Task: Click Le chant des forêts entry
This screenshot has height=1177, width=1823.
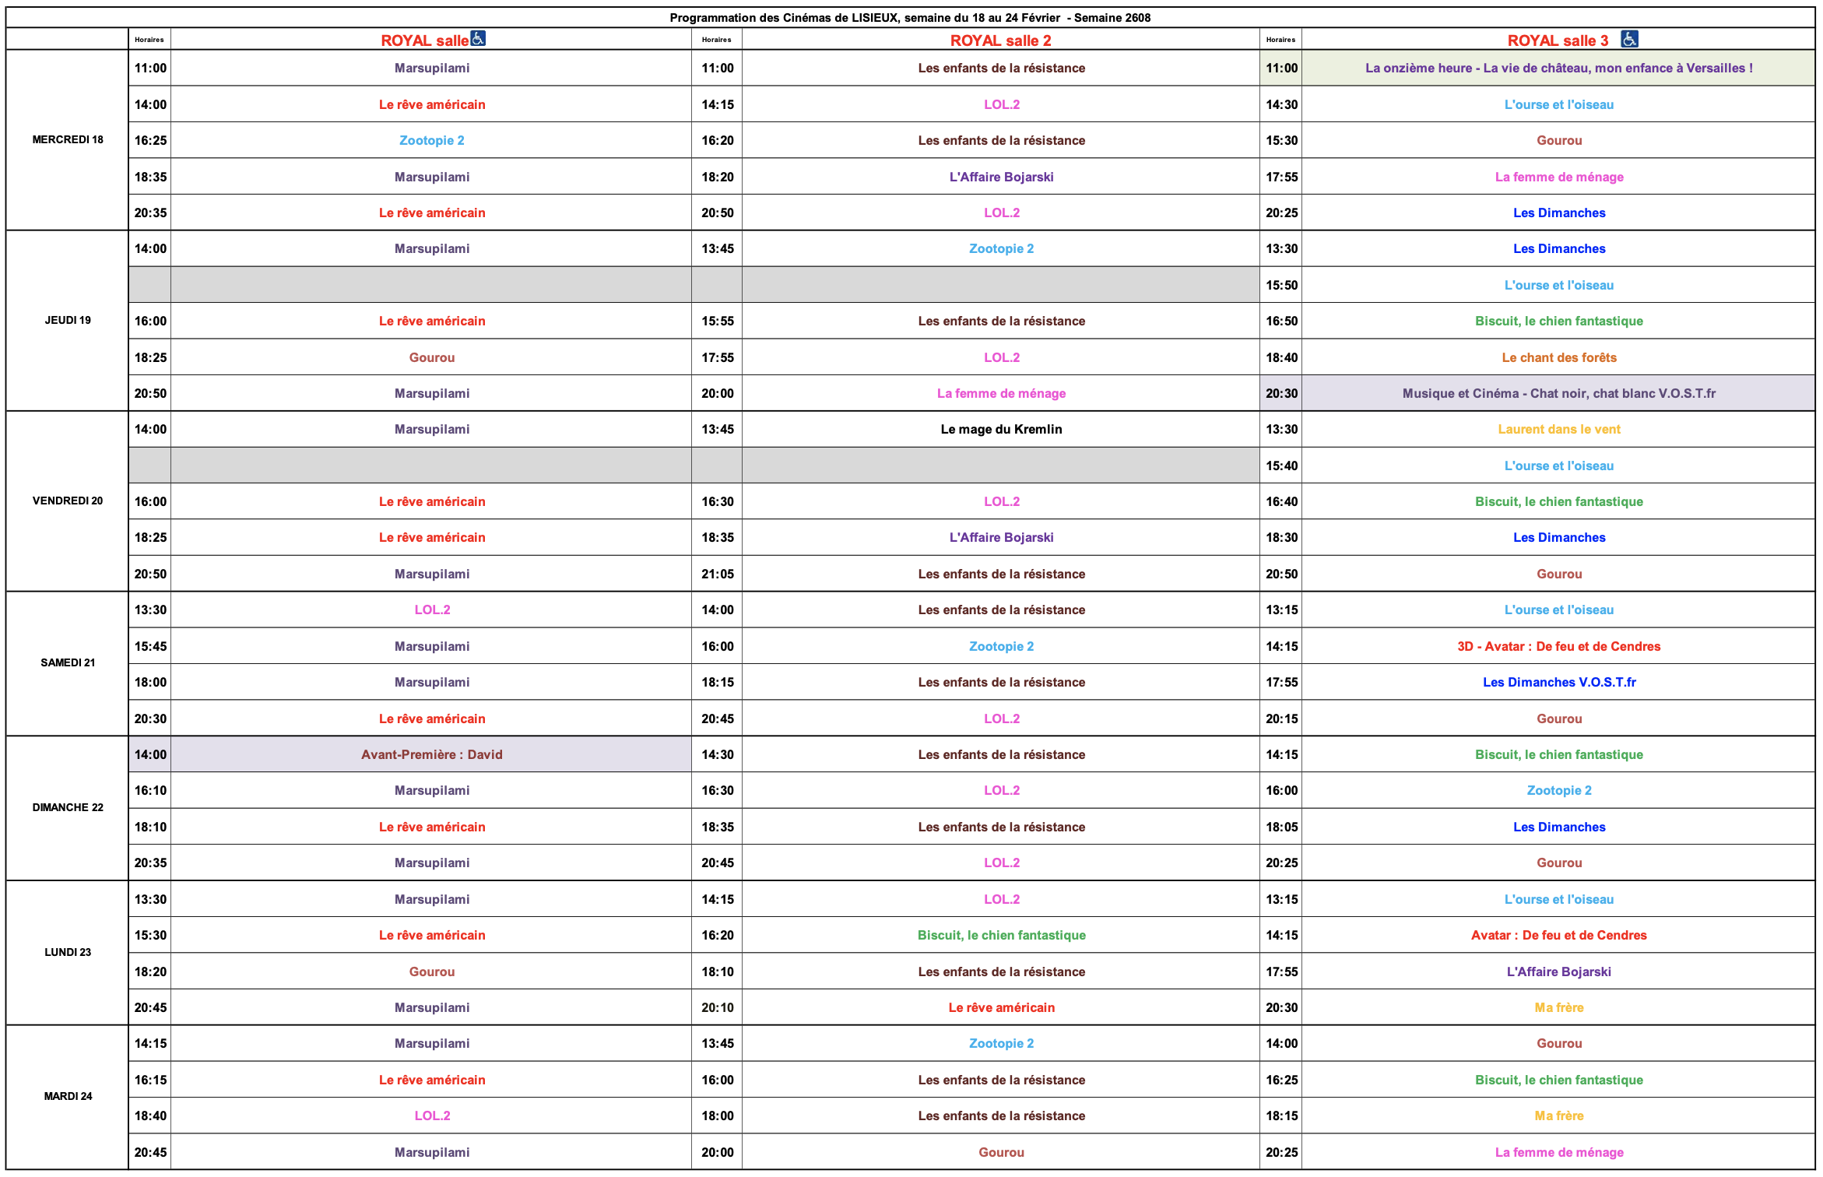Action: [1558, 358]
